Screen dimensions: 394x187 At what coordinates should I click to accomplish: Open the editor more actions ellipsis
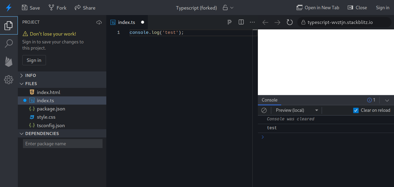tap(252, 22)
